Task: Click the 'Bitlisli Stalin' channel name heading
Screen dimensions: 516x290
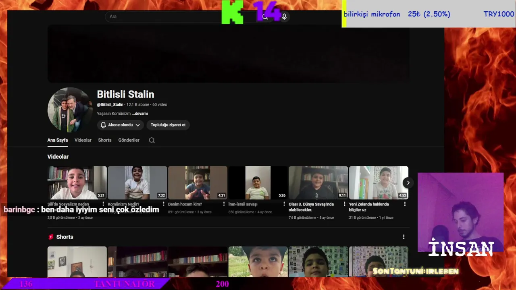Action: [125, 94]
